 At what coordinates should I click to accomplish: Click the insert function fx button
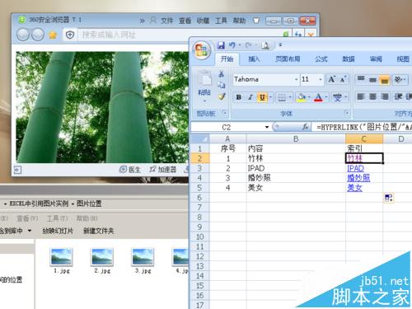point(306,127)
